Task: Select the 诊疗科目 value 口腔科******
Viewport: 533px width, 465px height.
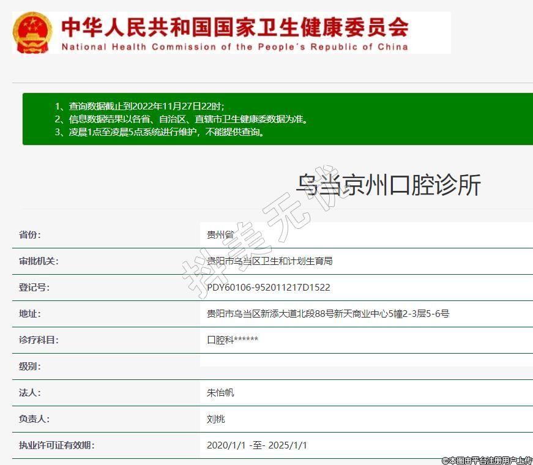Action: [x=233, y=340]
